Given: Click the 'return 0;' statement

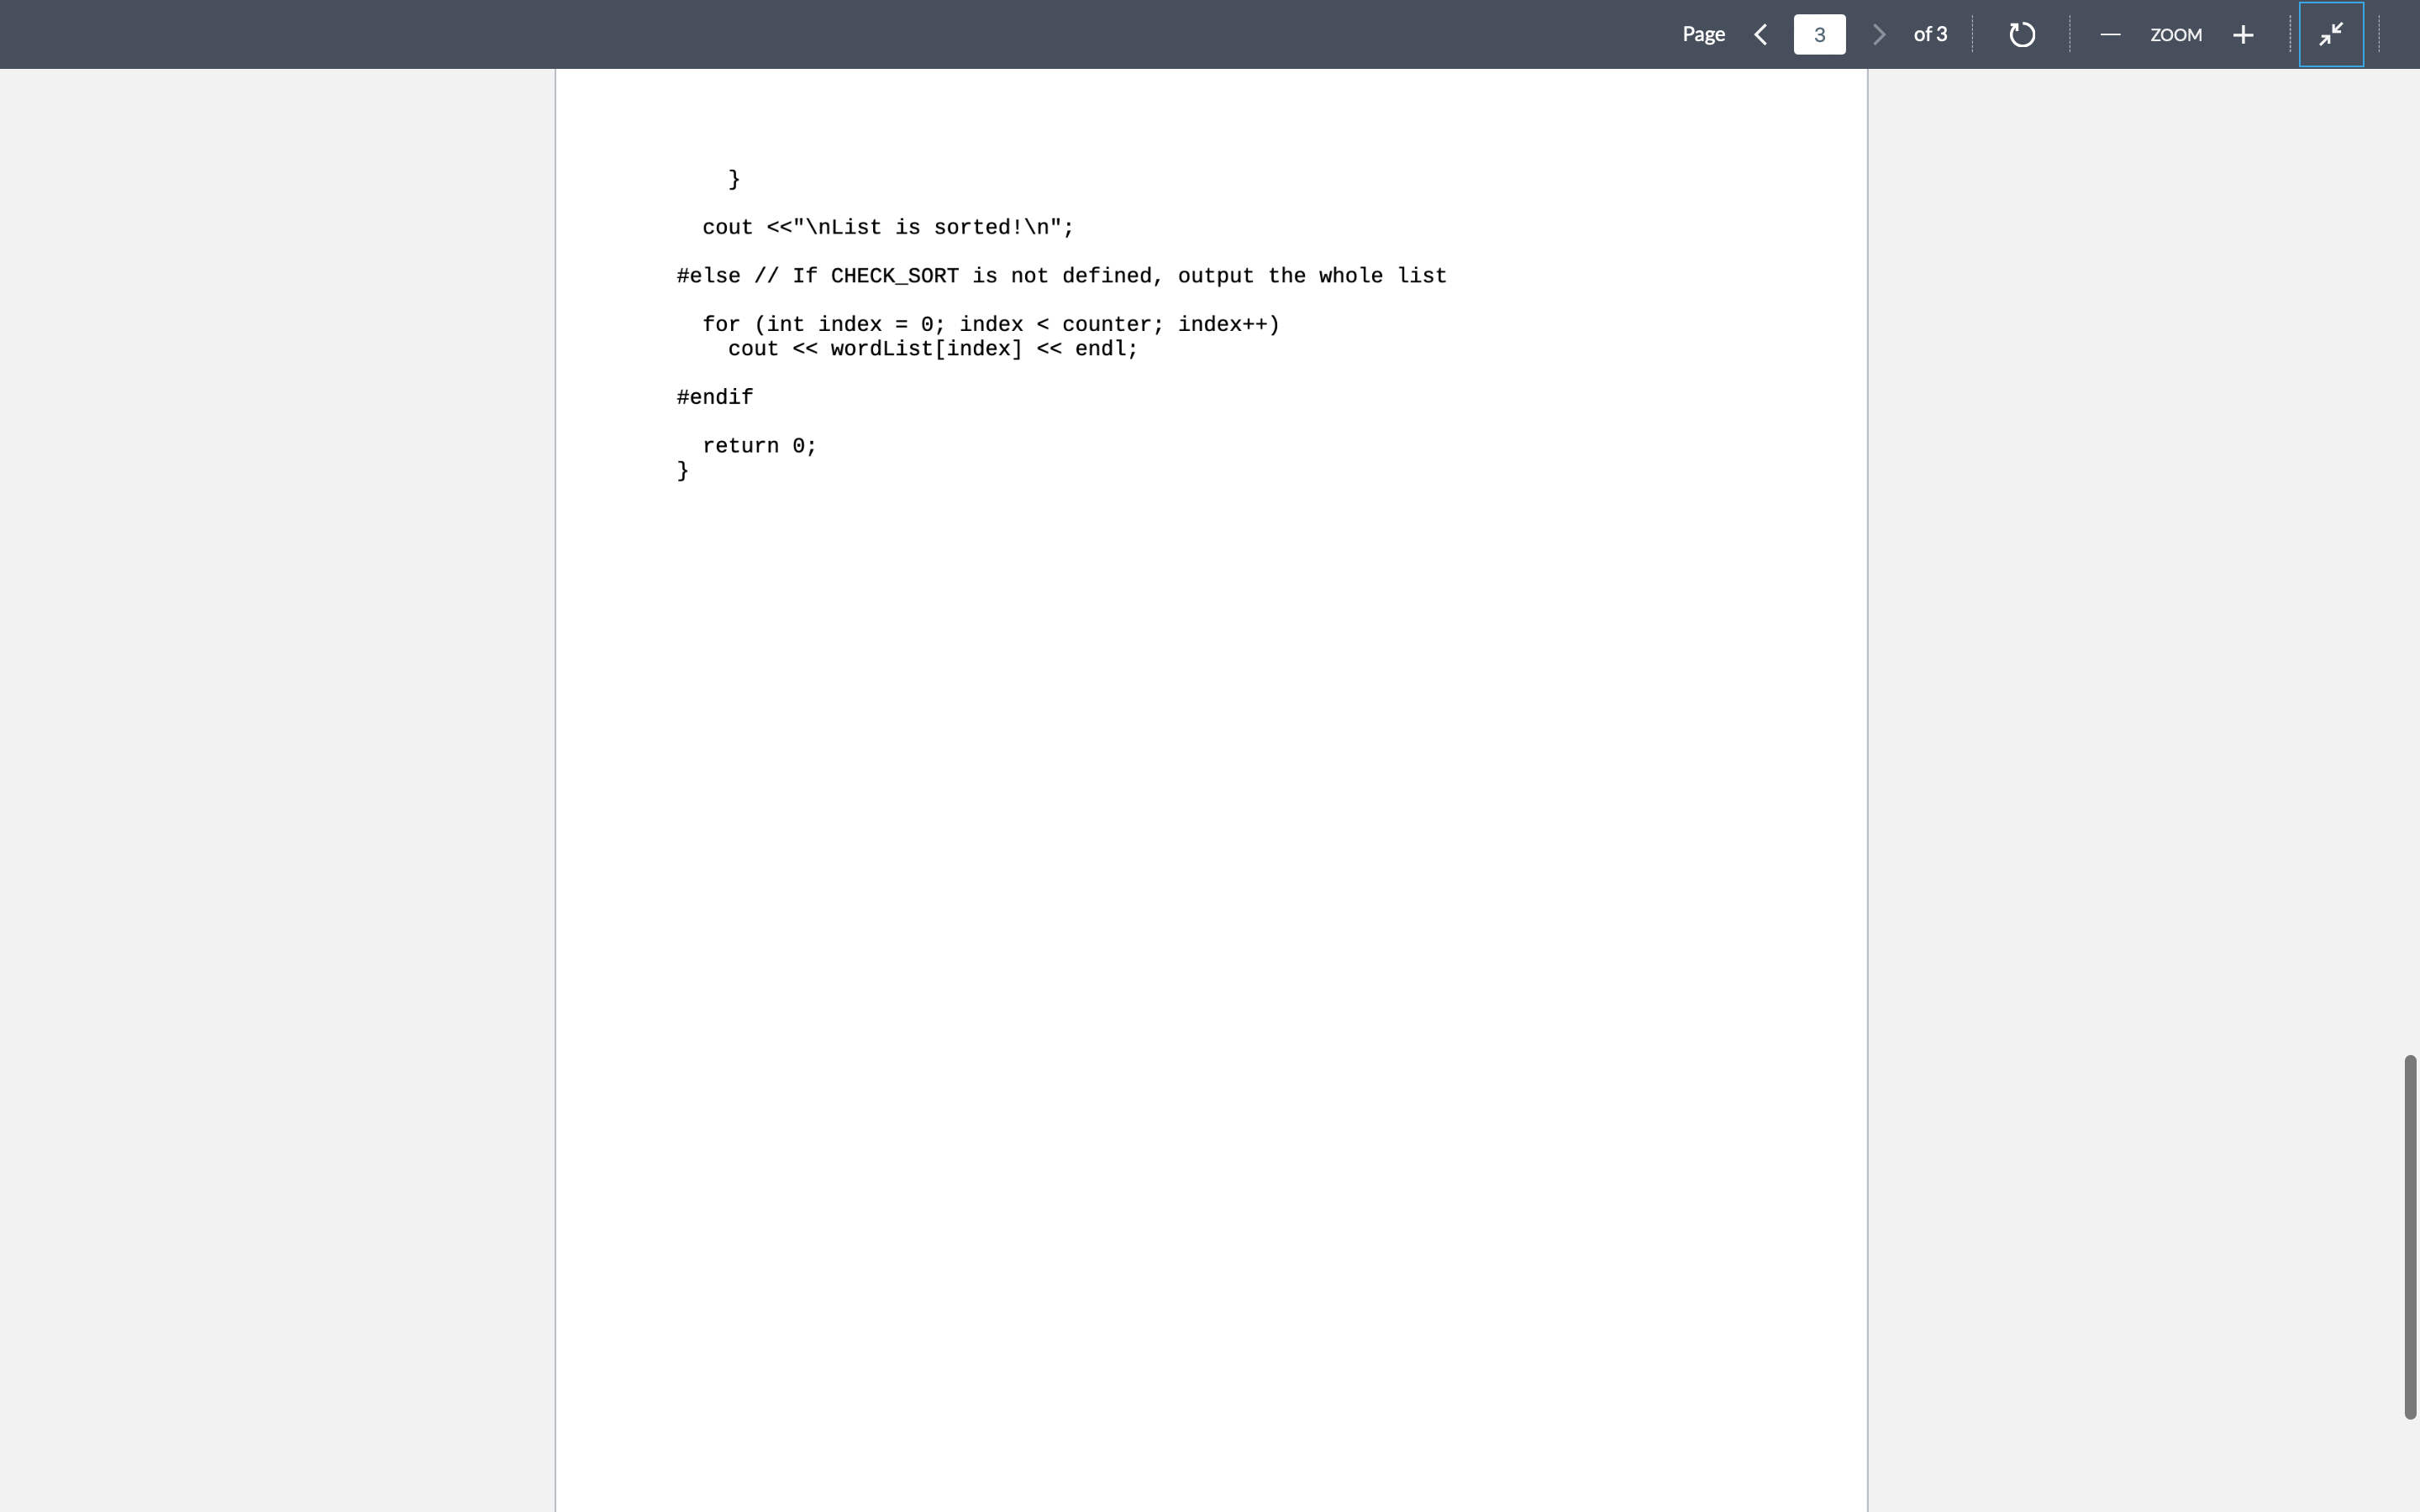Looking at the screenshot, I should click(759, 445).
